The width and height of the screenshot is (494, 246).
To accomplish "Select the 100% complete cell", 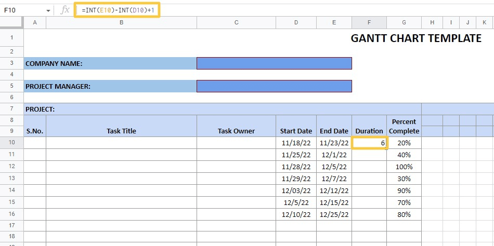I will [x=404, y=167].
